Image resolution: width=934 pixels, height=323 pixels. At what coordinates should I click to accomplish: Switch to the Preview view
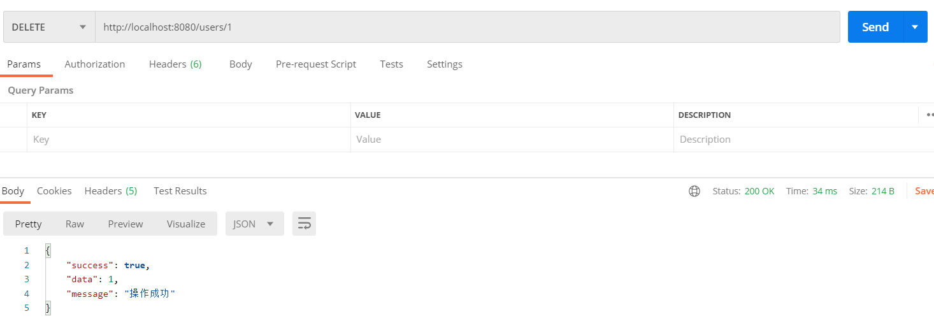pos(126,224)
